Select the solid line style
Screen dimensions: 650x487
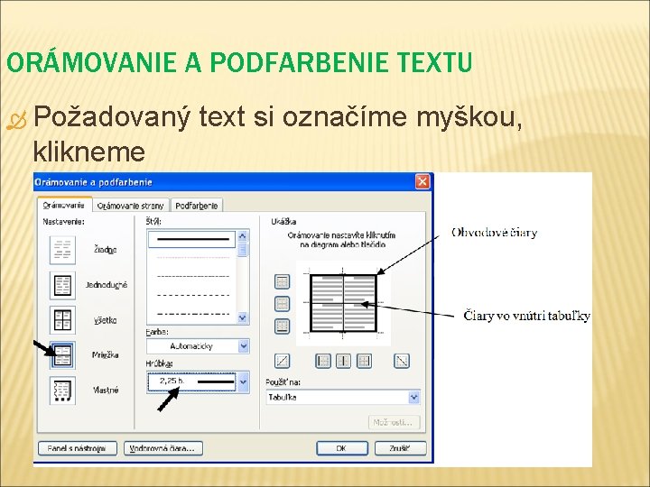[x=192, y=239]
